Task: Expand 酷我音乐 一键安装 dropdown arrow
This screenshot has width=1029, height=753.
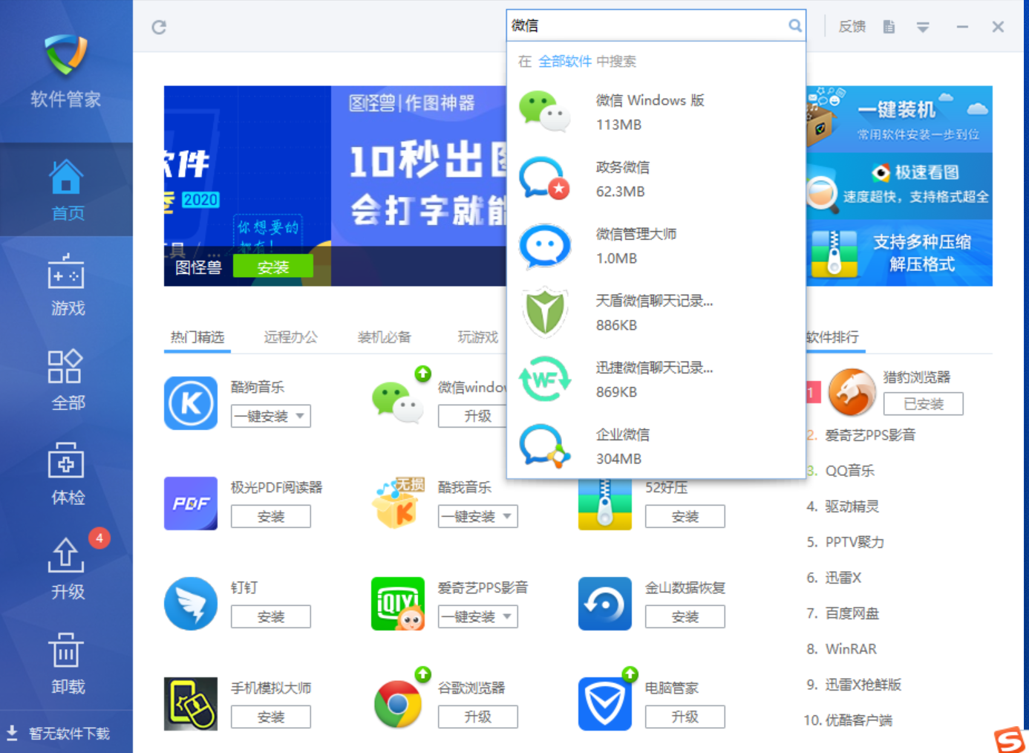Action: 507,517
